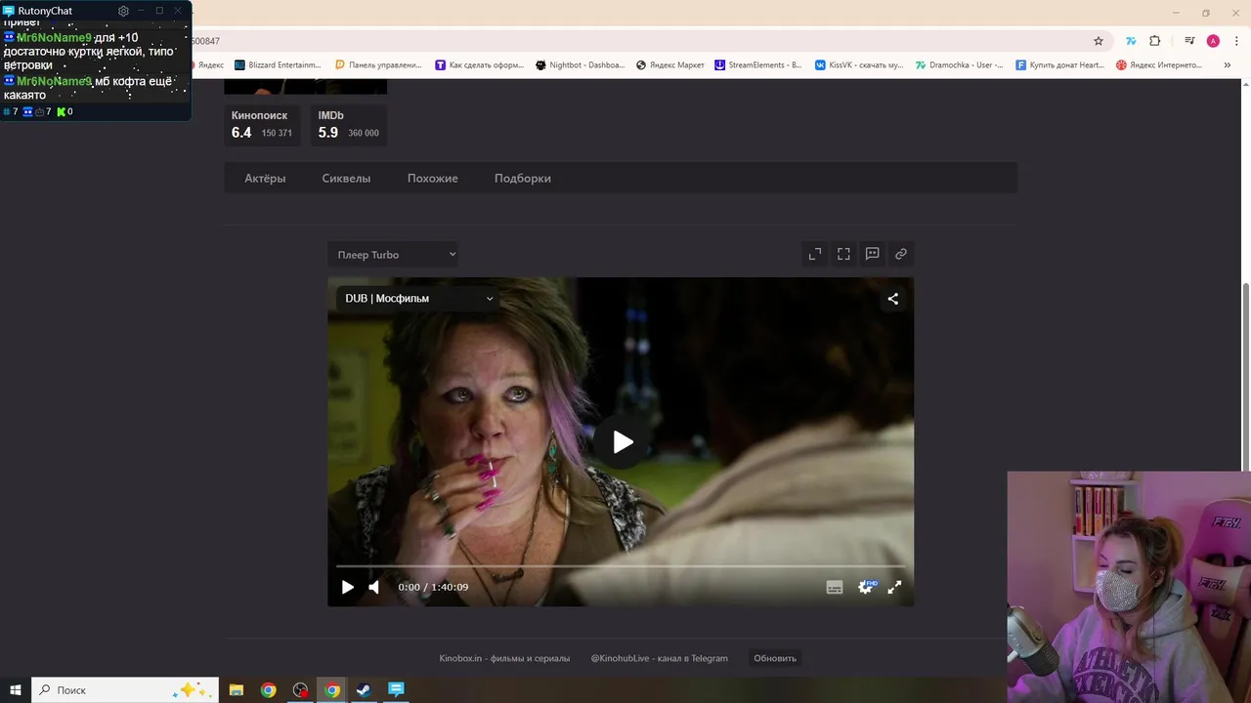Open video quality settings gear
The height and width of the screenshot is (703, 1251).
pos(865,587)
